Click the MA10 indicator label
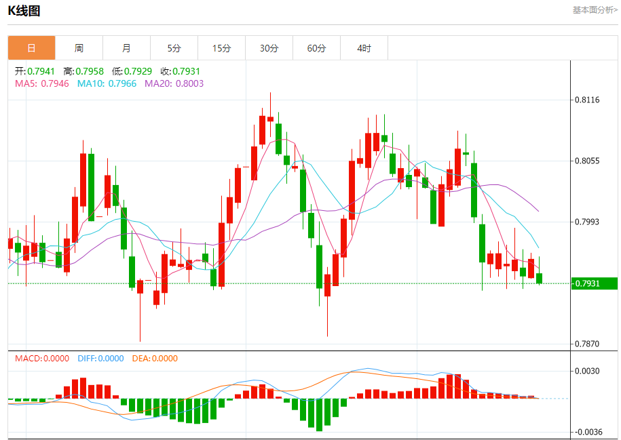The height and width of the screenshot is (440, 621). [107, 83]
